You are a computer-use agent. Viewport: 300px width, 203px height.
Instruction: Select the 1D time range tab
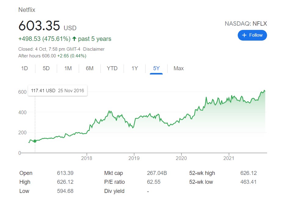point(24,68)
